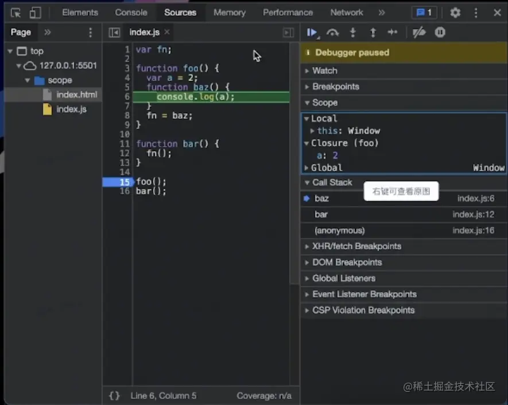Click the Step button in debugger toolbar
Viewport: 508px width, 405px height.
(x=393, y=32)
